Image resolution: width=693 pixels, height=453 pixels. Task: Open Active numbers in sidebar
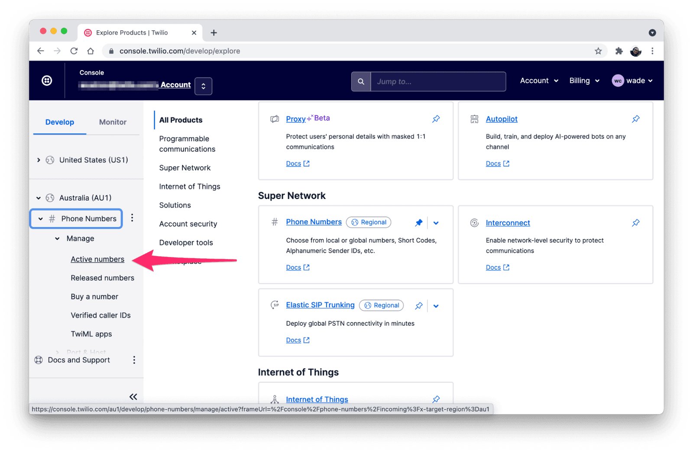click(97, 259)
